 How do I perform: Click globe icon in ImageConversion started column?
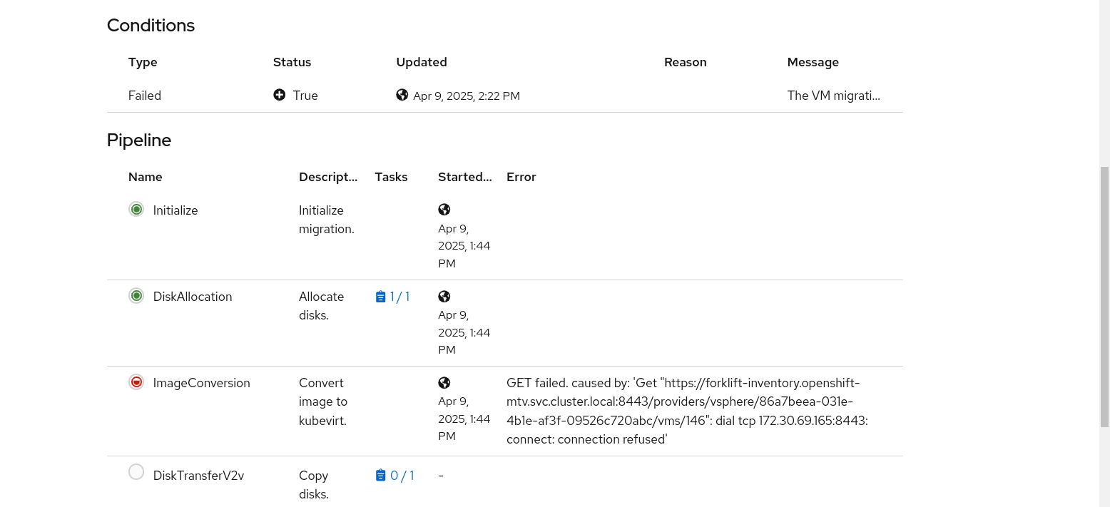pyautogui.click(x=444, y=383)
